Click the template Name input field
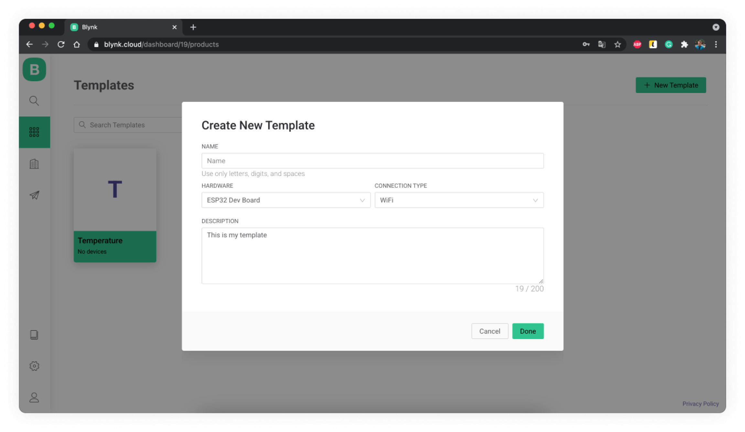The width and height of the screenshot is (745, 432). (372, 161)
